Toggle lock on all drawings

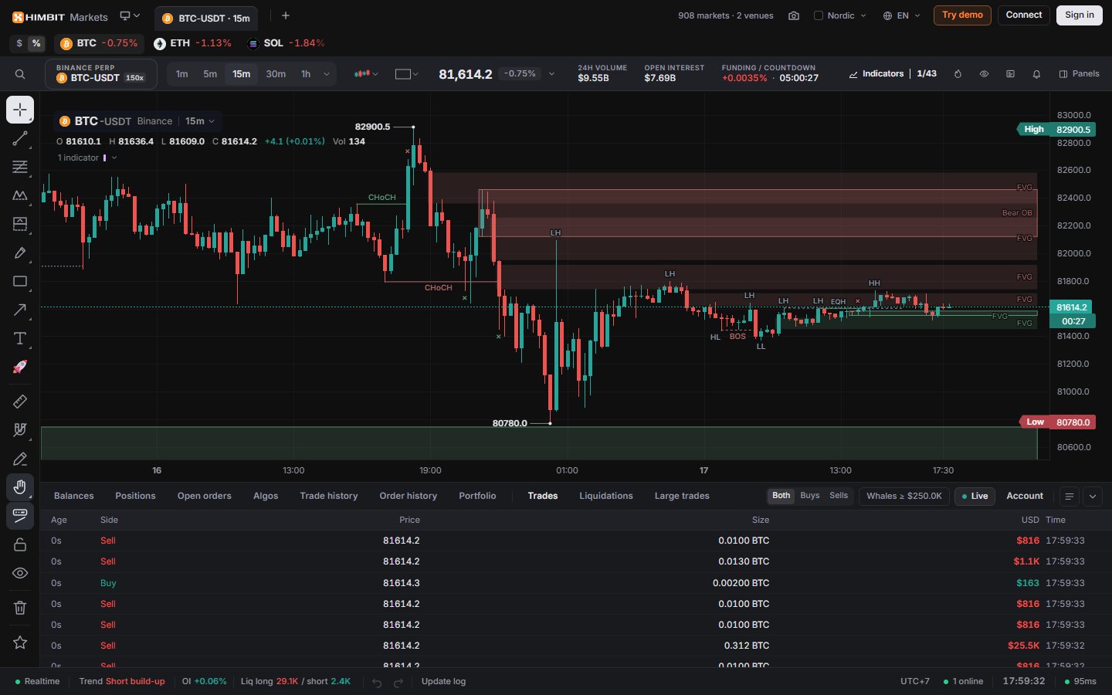(x=20, y=544)
